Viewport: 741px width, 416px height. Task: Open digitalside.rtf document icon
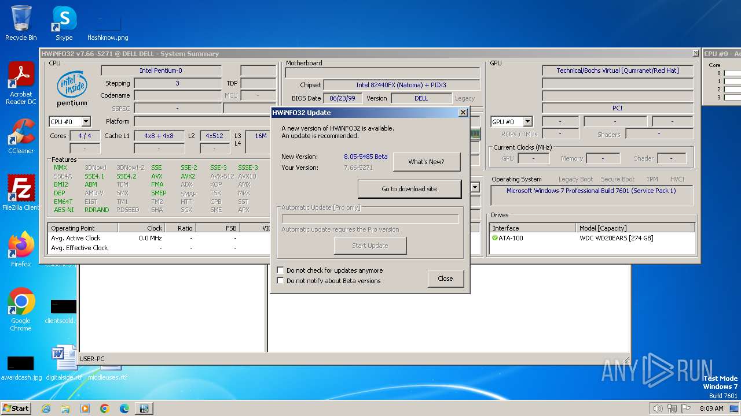64,363
